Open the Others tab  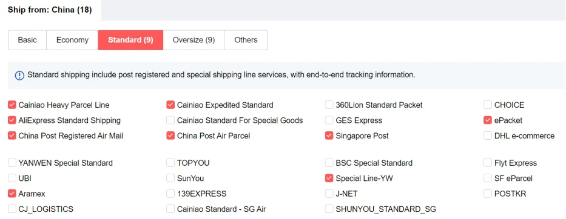tap(246, 40)
